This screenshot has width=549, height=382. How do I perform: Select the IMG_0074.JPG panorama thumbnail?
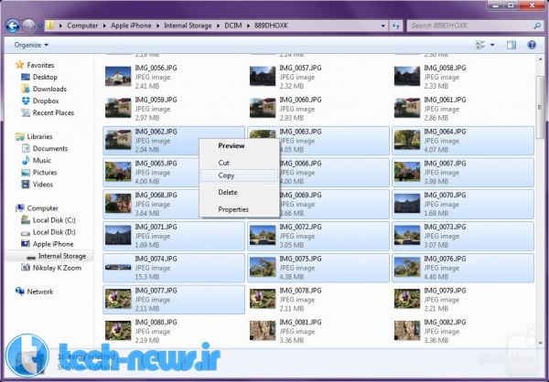tap(118, 267)
